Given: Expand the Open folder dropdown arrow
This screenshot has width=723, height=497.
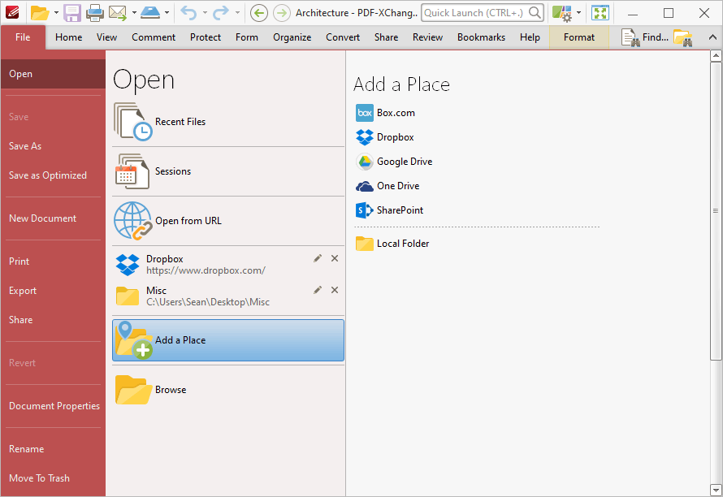Looking at the screenshot, I should (x=56, y=13).
